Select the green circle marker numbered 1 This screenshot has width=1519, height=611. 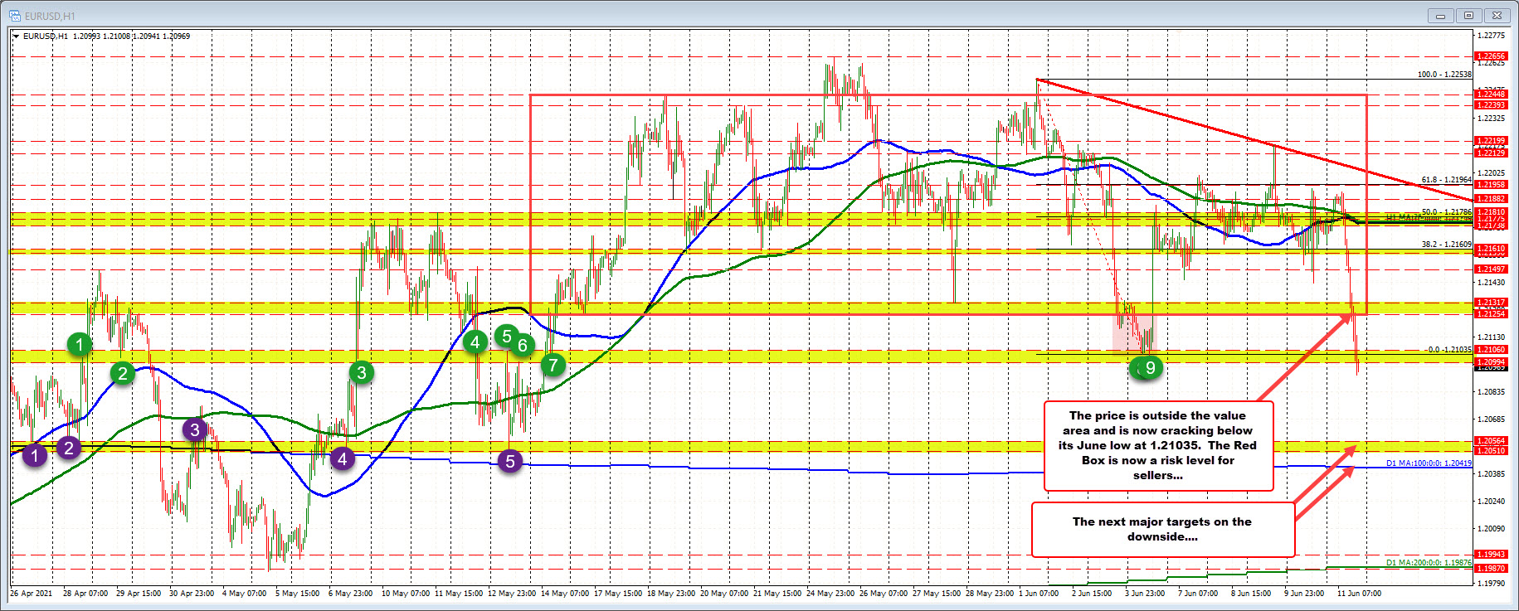pyautogui.click(x=80, y=344)
